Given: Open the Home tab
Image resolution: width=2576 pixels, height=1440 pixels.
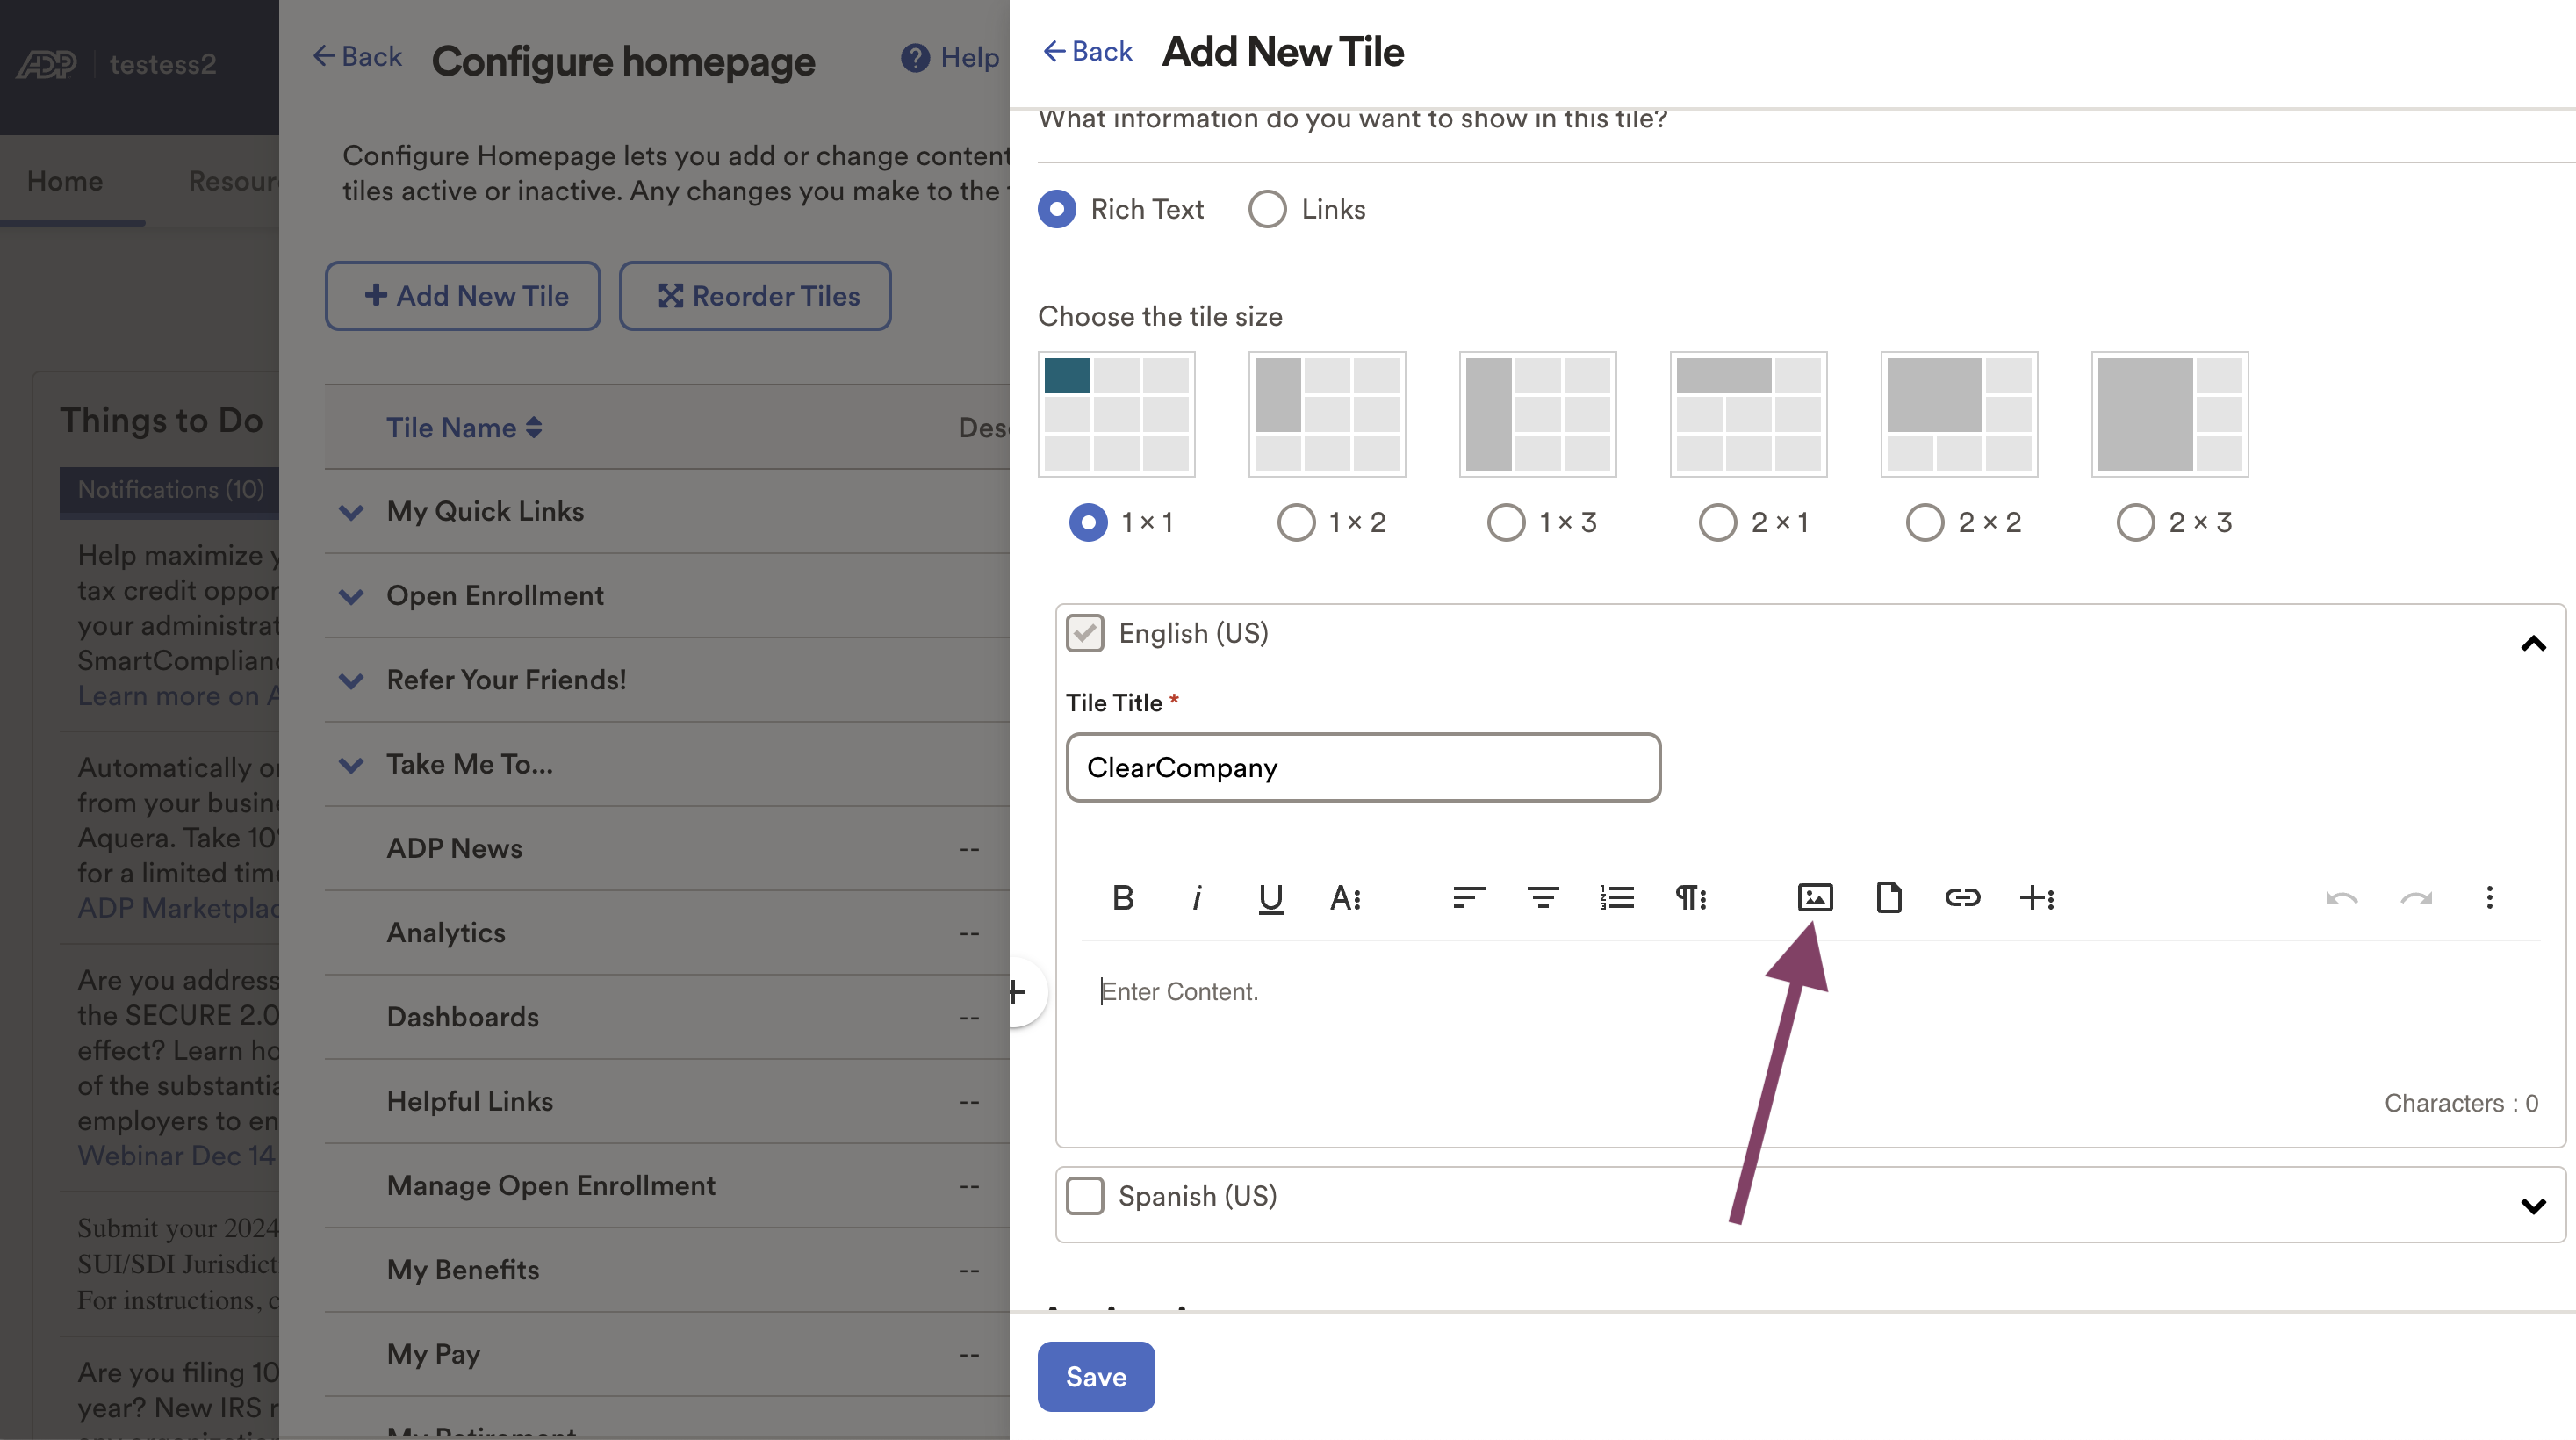Looking at the screenshot, I should click(x=65, y=181).
